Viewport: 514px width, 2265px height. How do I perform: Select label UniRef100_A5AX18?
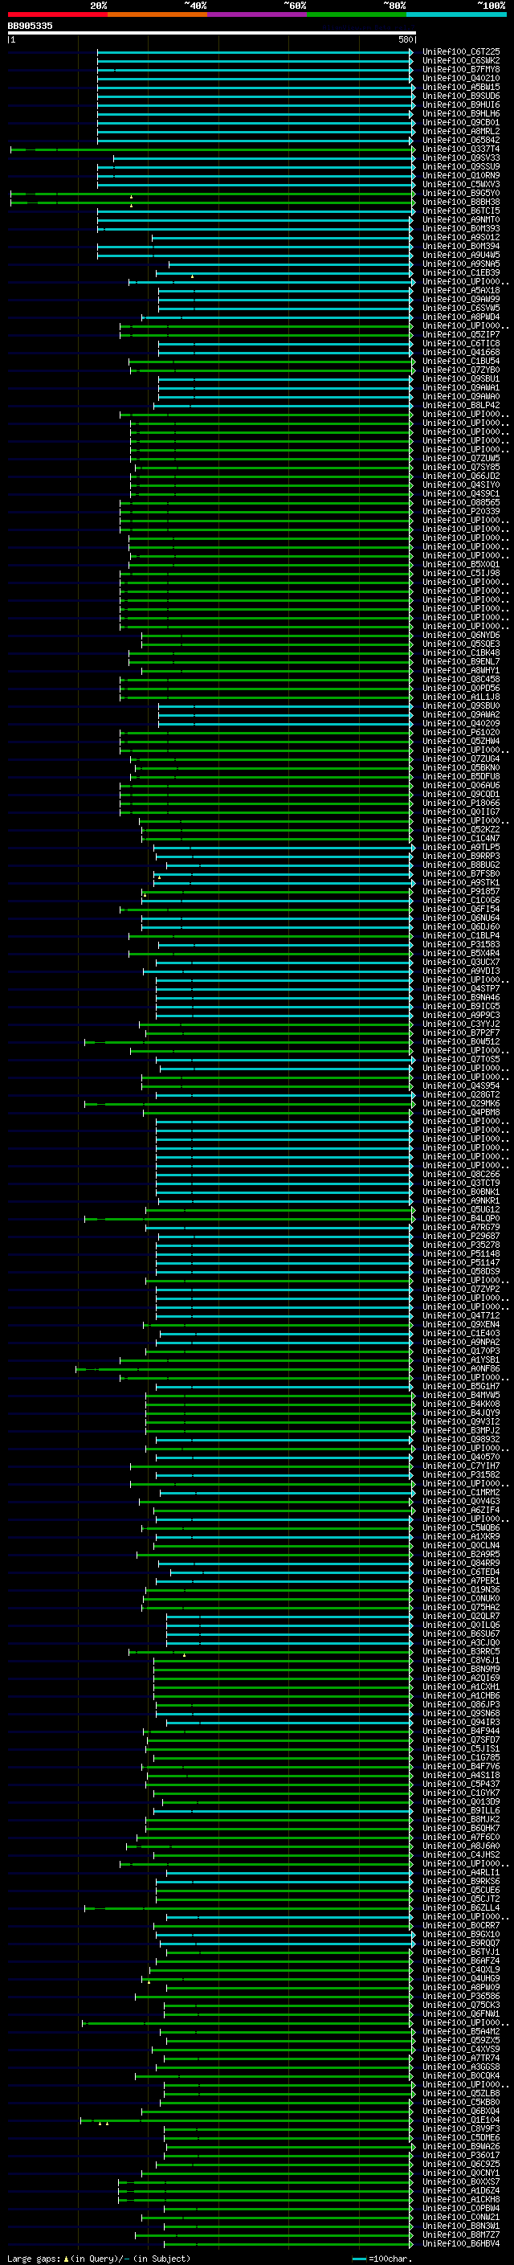[460, 290]
